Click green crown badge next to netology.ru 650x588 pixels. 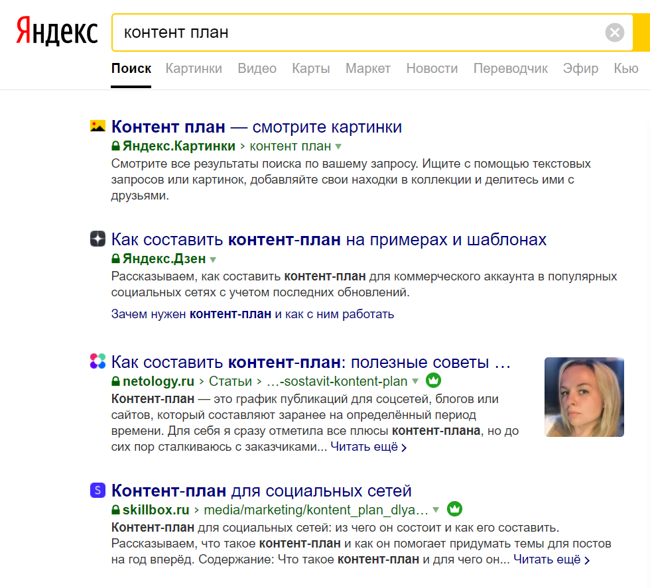tap(433, 381)
